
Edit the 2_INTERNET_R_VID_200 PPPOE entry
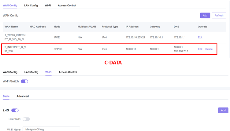(200, 49)
